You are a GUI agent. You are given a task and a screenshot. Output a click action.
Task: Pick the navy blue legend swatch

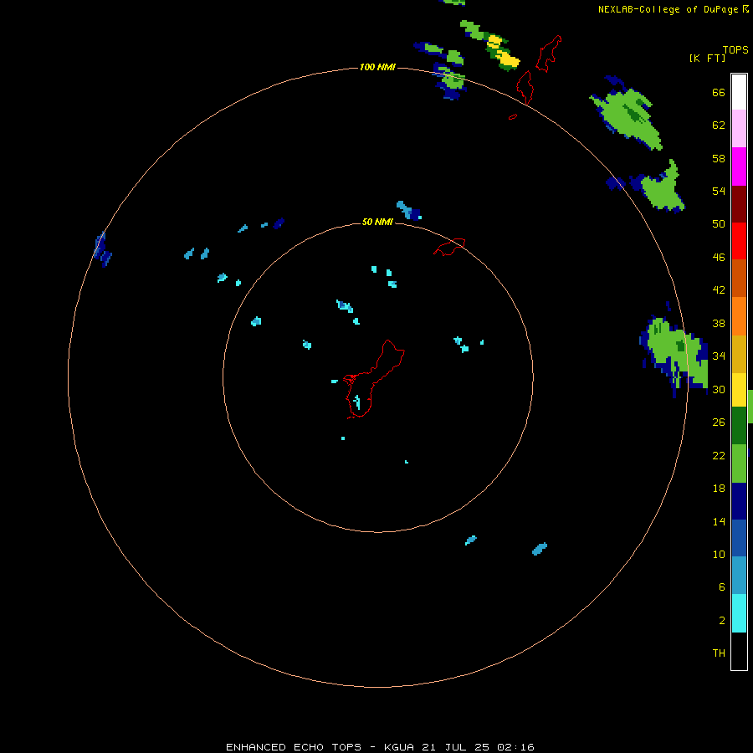[x=739, y=501]
